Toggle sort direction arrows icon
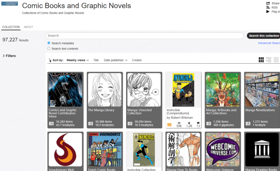280x171 pixels. click(50, 60)
